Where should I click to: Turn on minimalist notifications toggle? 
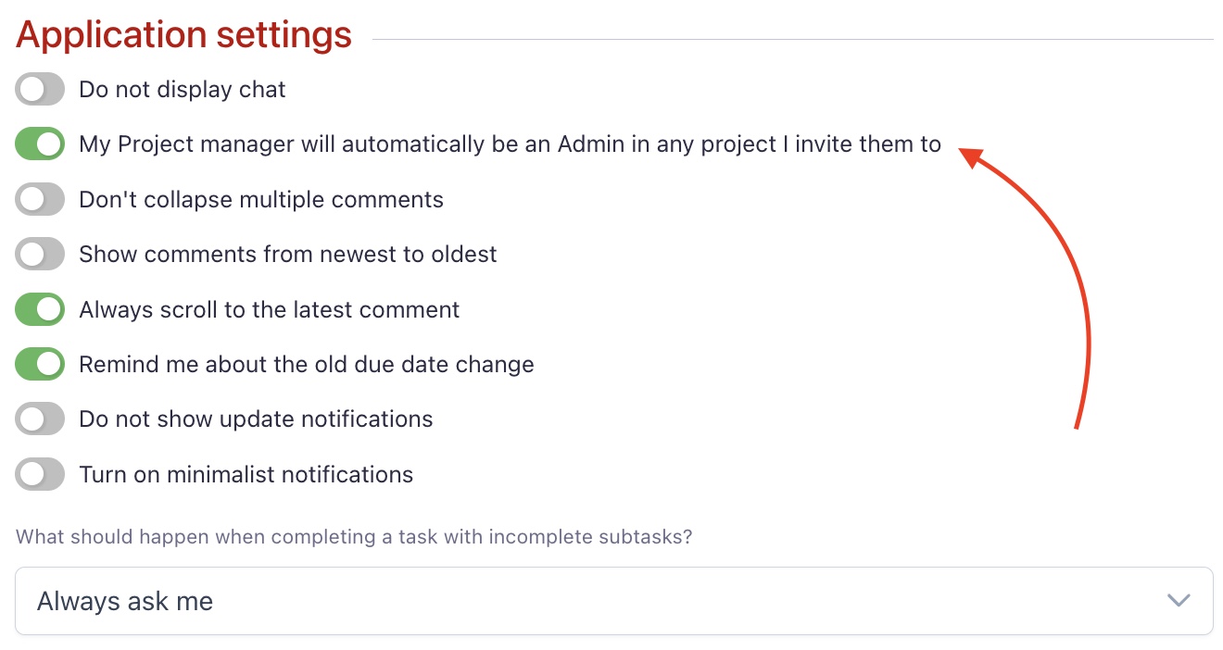[40, 474]
